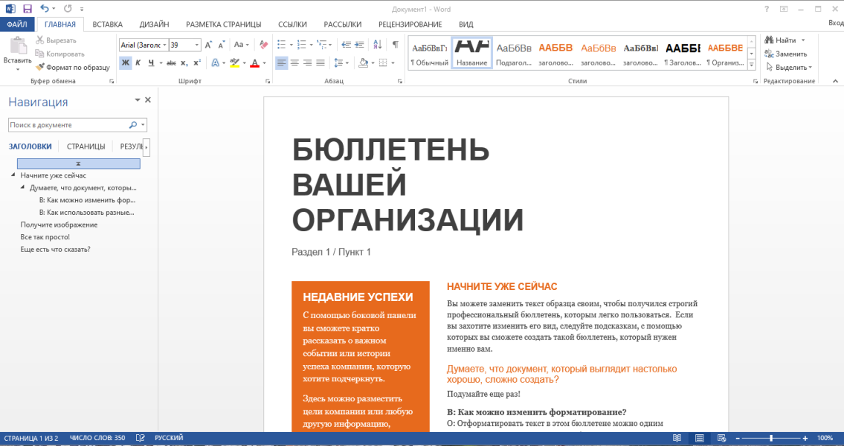The image size is (844, 446).
Task: Toggle print layout view
Action: tap(699, 438)
